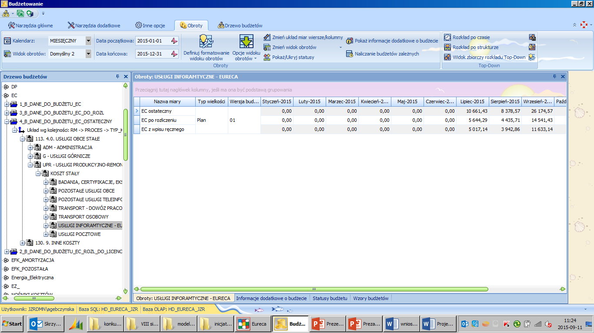This screenshot has width=594, height=333.
Task: Switch to Narzędzia główne ribbon tab
Action: [x=30, y=26]
